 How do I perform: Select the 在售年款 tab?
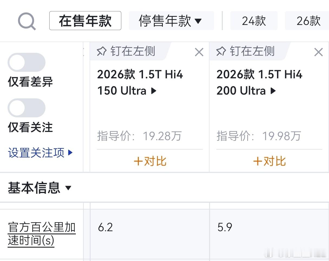click(85, 21)
